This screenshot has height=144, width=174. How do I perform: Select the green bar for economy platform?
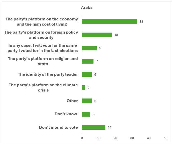coord(109,22)
